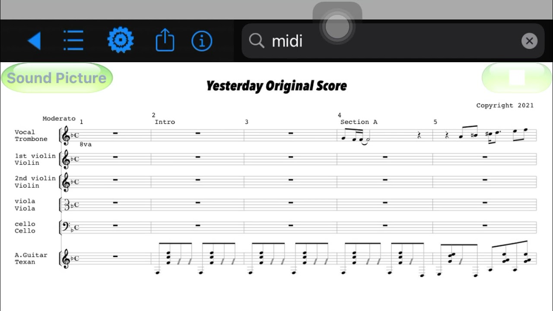Open the info circle icon
Screen dimensions: 553x311
[x=202, y=41]
